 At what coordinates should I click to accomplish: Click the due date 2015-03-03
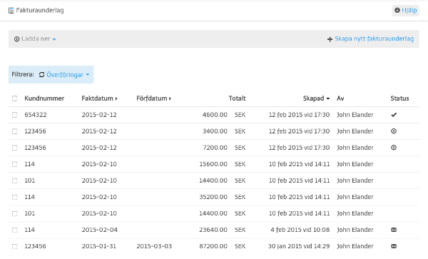(x=154, y=246)
